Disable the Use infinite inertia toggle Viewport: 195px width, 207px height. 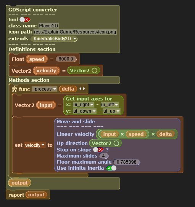[x=111, y=168]
